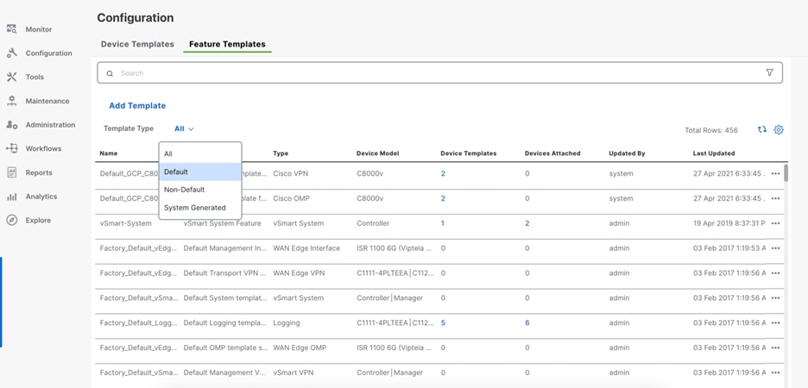This screenshot has height=388, width=808.
Task: Open actions menu for vSmart-System row
Action: pos(775,223)
